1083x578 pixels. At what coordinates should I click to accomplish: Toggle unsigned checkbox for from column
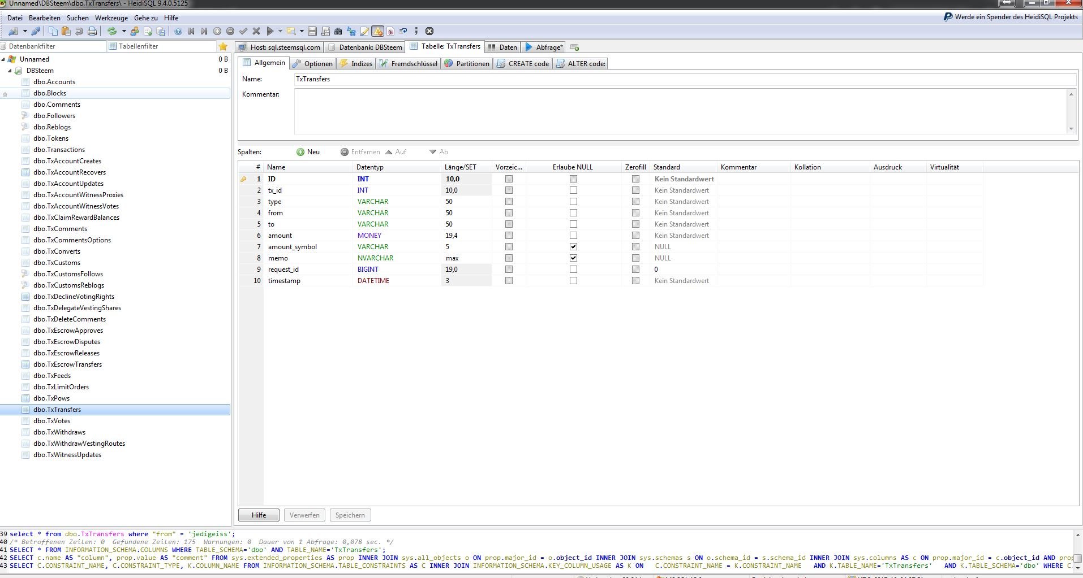point(509,213)
